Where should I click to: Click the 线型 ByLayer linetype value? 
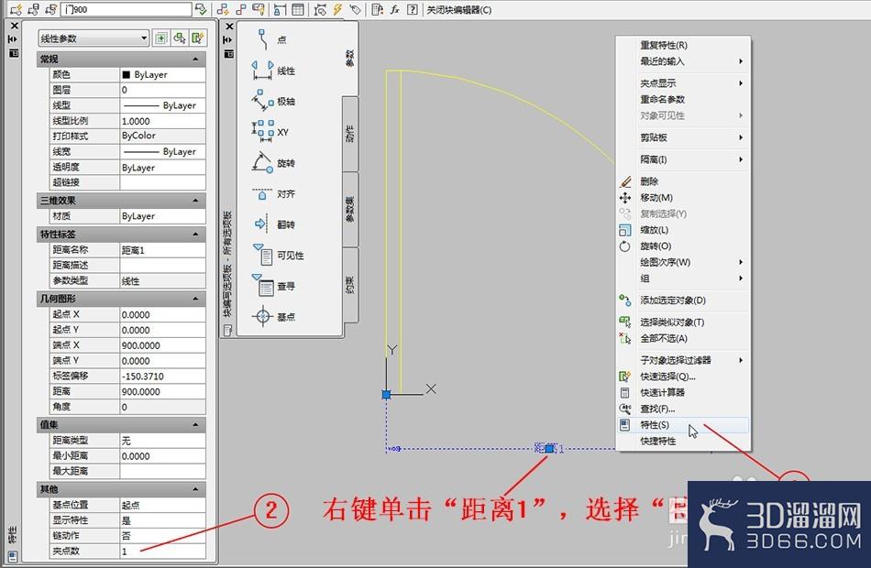pos(162,105)
